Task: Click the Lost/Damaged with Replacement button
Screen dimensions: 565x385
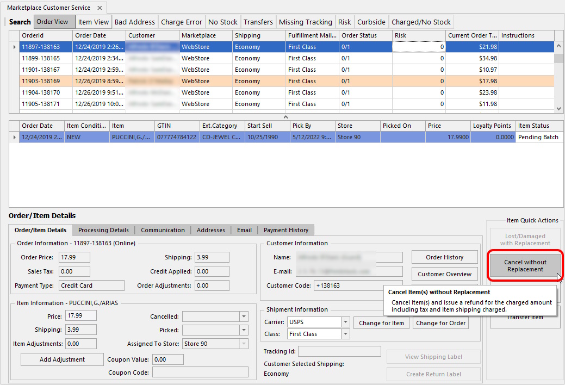Action: pos(525,240)
